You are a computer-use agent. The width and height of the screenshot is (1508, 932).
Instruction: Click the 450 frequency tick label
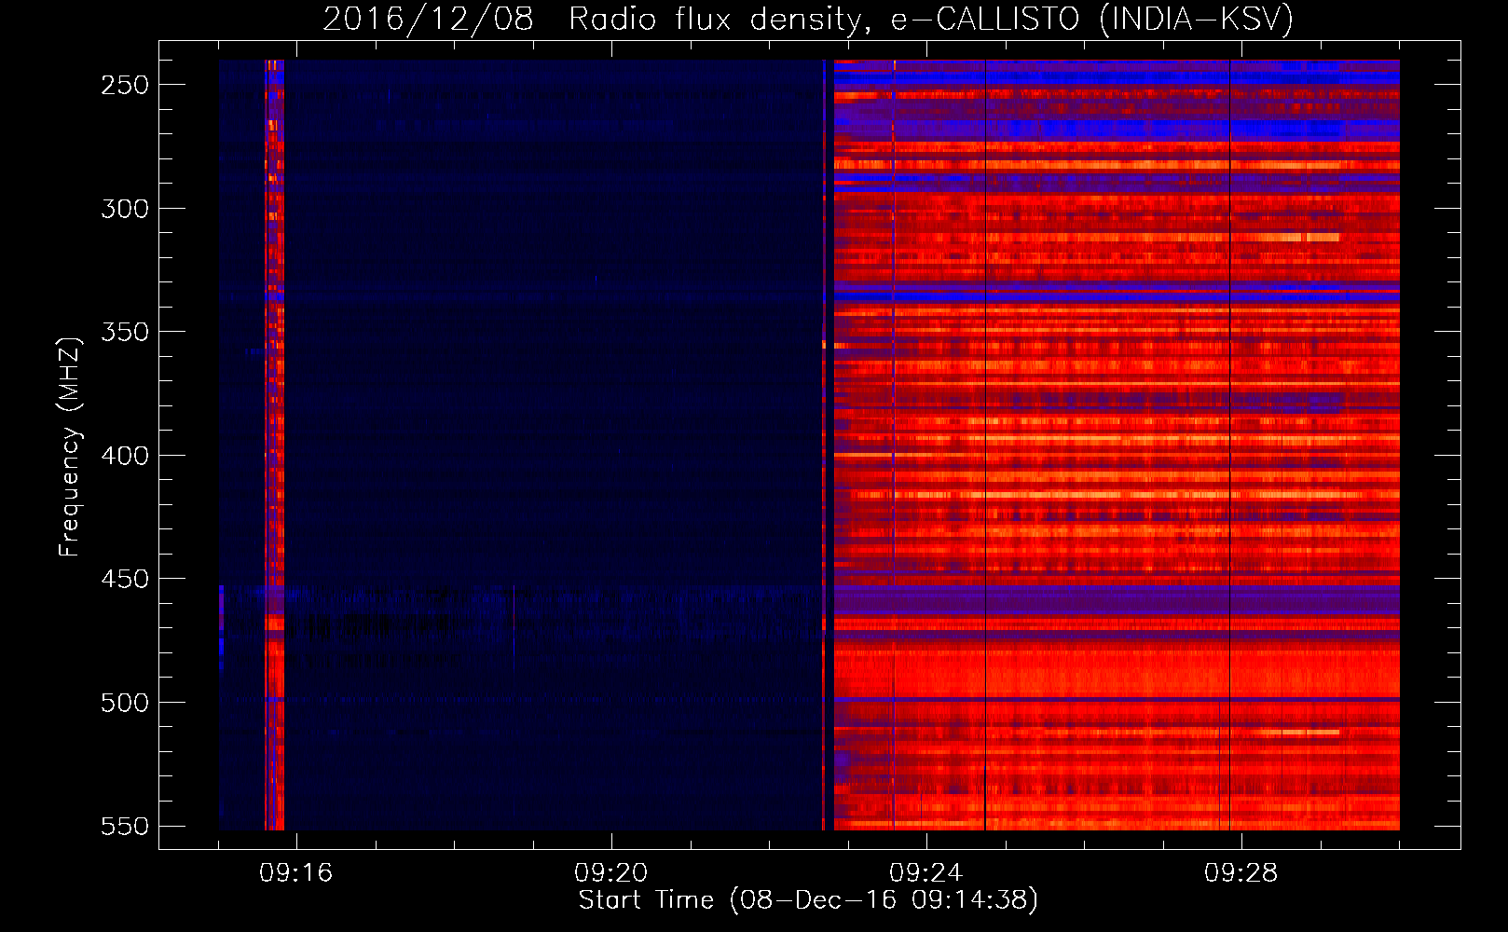(x=125, y=579)
